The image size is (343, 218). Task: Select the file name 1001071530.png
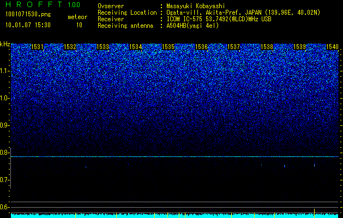(x=28, y=15)
